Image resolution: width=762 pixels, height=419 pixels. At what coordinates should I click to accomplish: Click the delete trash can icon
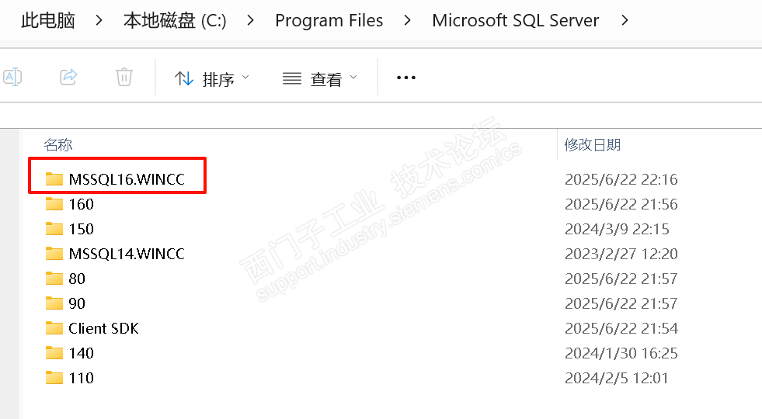click(x=124, y=78)
